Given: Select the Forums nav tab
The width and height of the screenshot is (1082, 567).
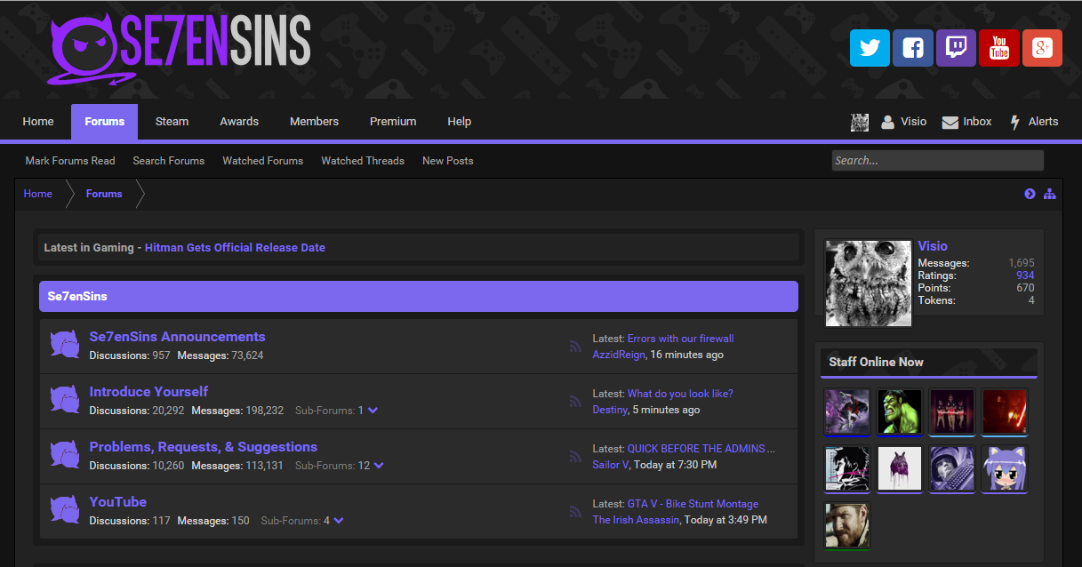Looking at the screenshot, I should pos(105,122).
